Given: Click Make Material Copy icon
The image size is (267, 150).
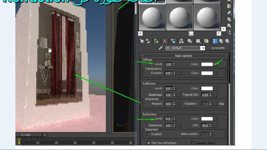Looking at the screenshot, I should [x=173, y=41].
